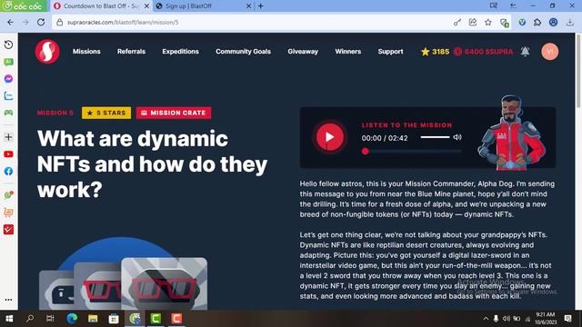Open the user profile avatar
The image size is (582, 327).
(549, 52)
